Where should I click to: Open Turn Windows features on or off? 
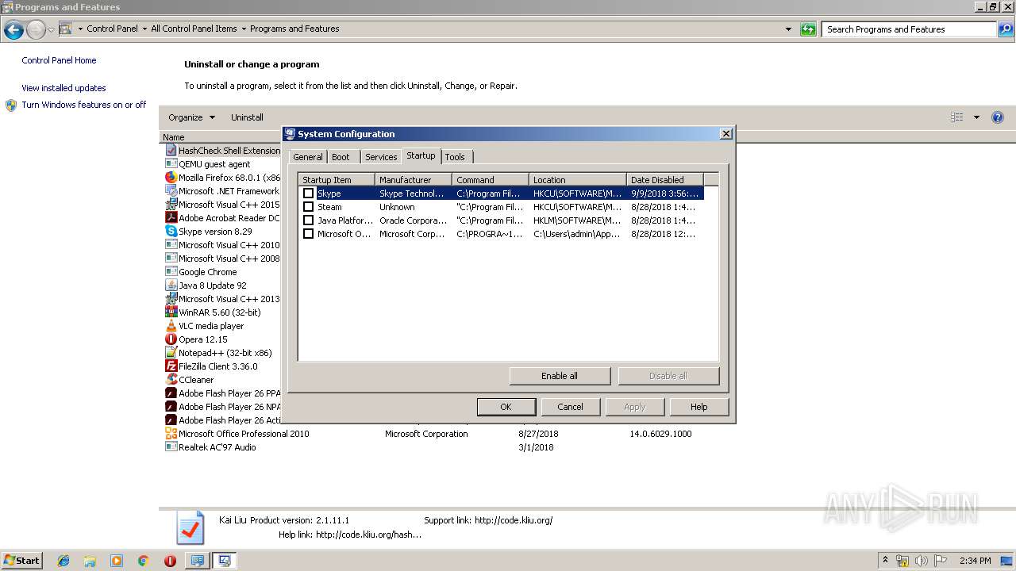[x=83, y=105]
